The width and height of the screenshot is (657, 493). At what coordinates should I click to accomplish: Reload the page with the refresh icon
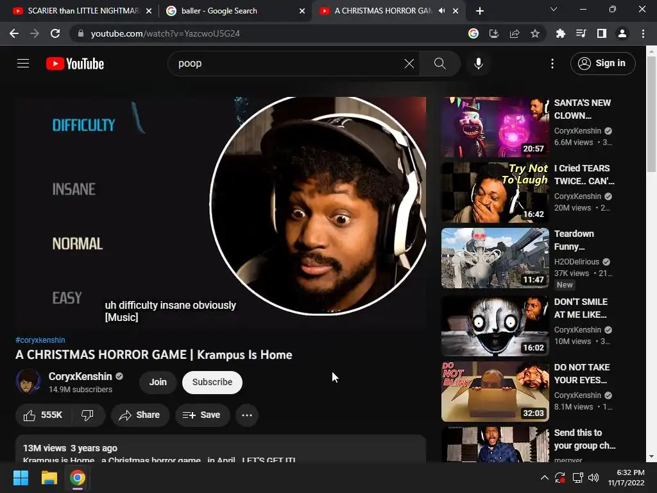tap(55, 33)
